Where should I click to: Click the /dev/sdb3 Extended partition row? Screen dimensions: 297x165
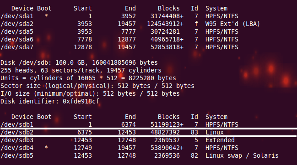tap(118, 140)
